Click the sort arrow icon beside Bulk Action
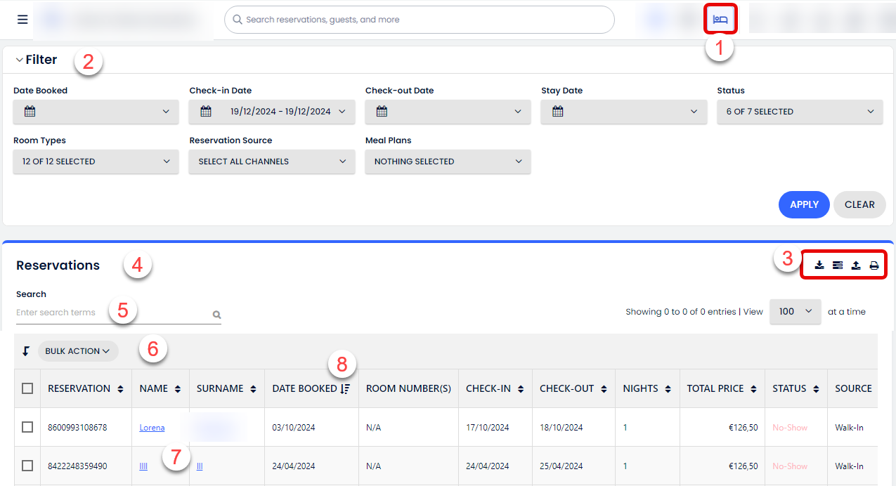Viewport: 896px width, 486px height. coord(27,350)
